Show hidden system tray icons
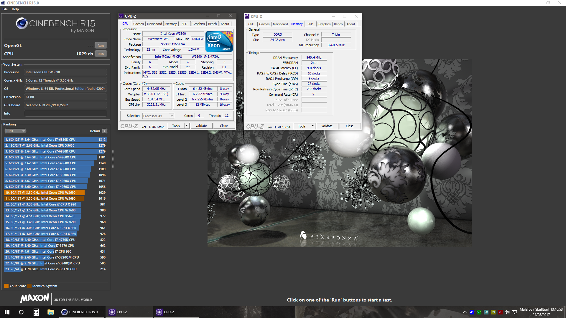Viewport: 566px width, 318px height. pos(465,312)
